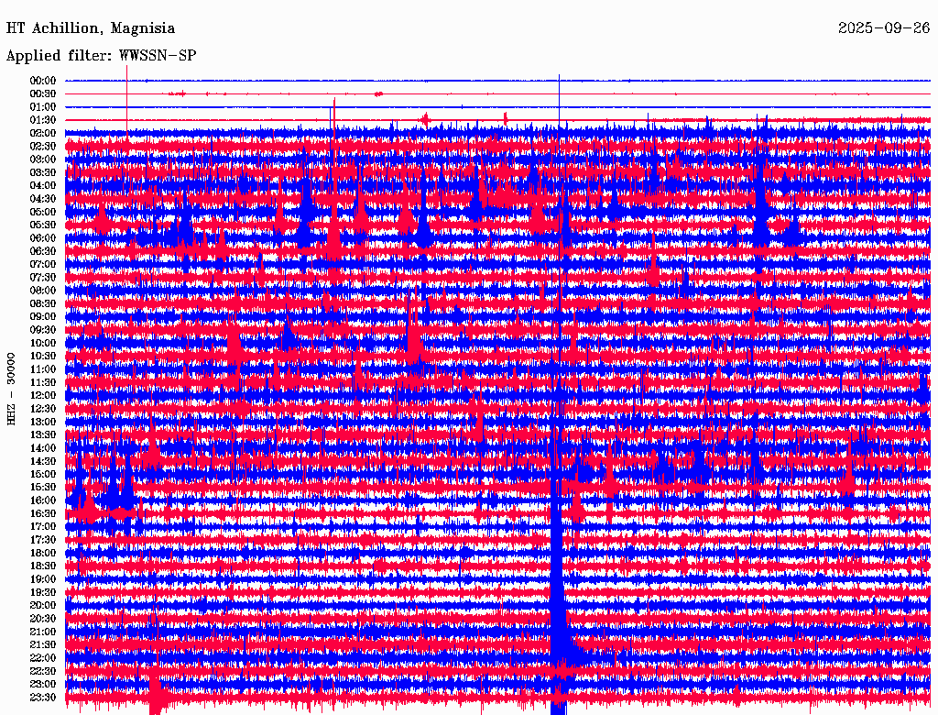Viewport: 938px width, 715px height.
Task: Click the 01:30 time row label
Action: (43, 120)
